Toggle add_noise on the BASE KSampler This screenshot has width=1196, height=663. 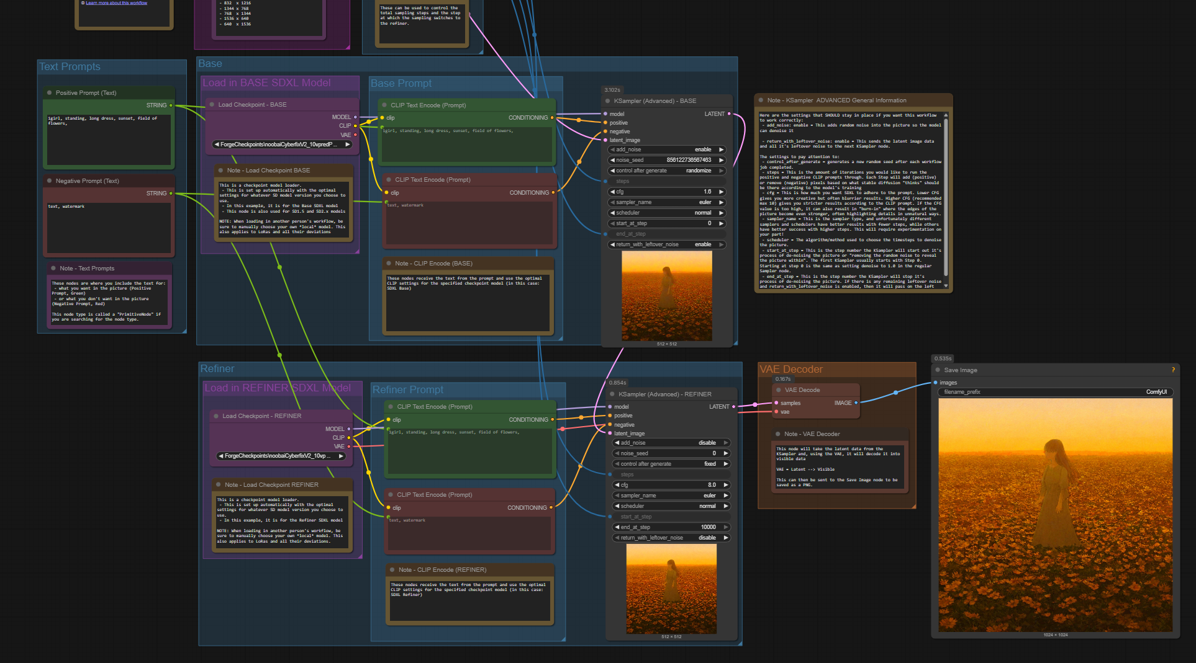click(667, 149)
